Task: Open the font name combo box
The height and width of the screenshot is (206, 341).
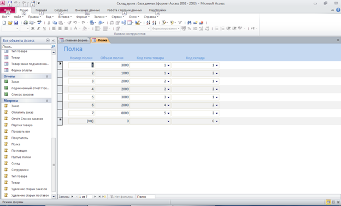Action: point(10,28)
